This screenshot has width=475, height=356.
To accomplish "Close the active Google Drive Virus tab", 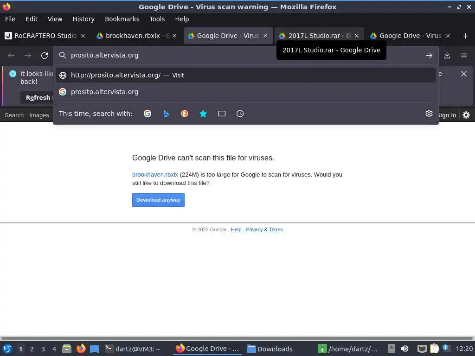I will (265, 36).
